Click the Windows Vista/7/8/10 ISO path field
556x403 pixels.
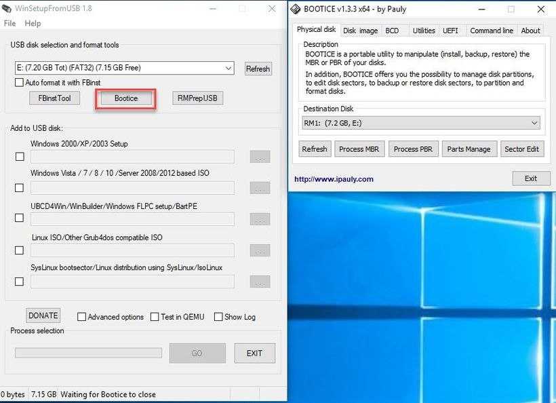(132, 188)
